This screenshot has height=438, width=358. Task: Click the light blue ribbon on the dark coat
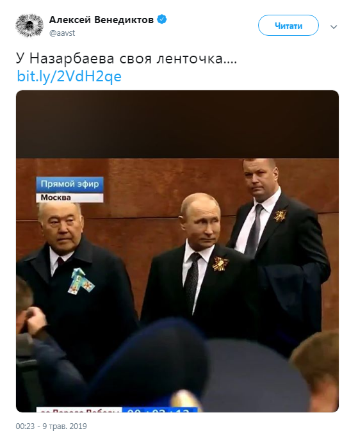point(81,281)
